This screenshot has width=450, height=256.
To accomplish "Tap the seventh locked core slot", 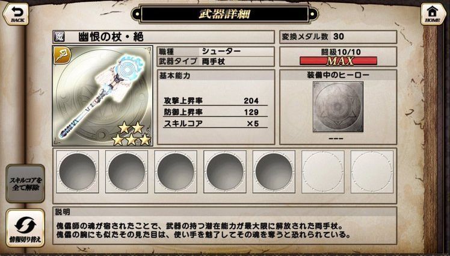I will click(x=372, y=172).
